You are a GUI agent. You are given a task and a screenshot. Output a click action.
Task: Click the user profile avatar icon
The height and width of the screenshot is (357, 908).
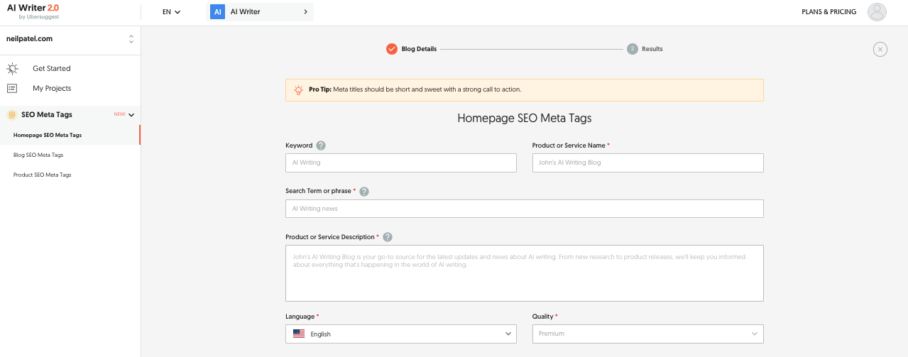pyautogui.click(x=877, y=12)
